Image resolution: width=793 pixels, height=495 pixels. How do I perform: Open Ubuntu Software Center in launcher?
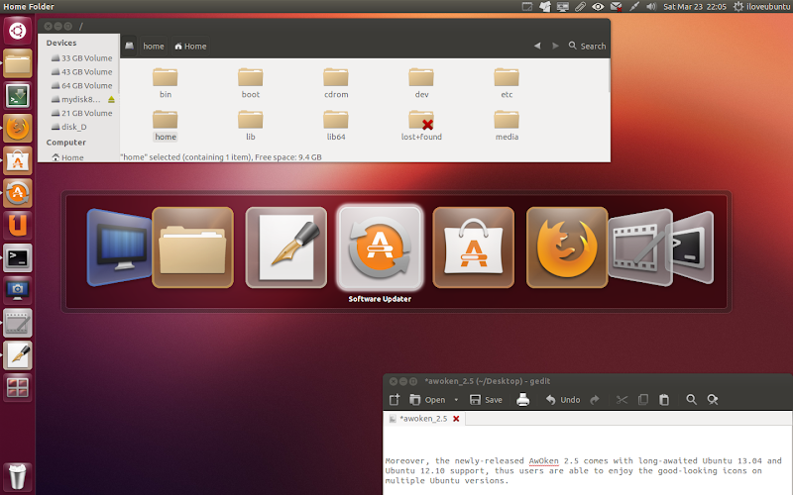click(x=17, y=160)
